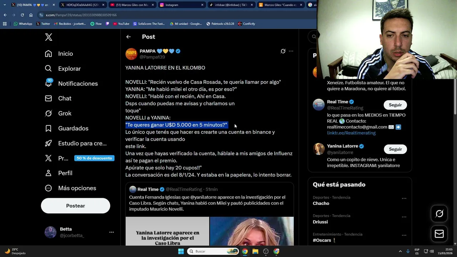The height and width of the screenshot is (257, 457).
Task: Open Driussi trend
Action: [x=320, y=222]
